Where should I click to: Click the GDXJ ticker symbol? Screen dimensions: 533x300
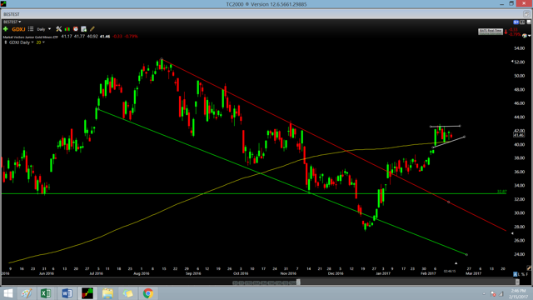tap(18, 29)
